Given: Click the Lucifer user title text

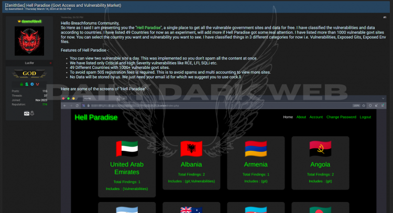Looking at the screenshot, I should (29, 63).
